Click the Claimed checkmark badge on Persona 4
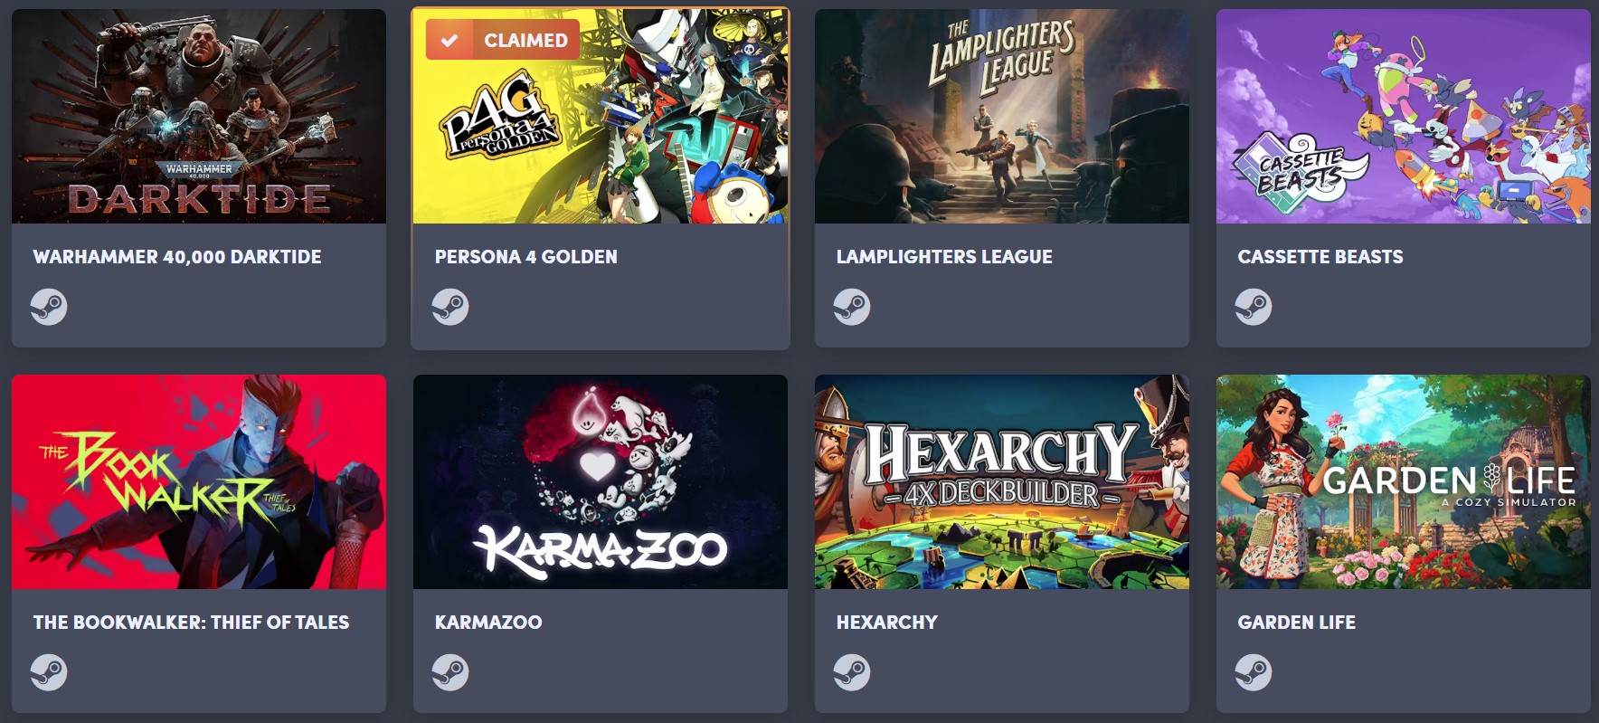1599x723 pixels. point(503,40)
